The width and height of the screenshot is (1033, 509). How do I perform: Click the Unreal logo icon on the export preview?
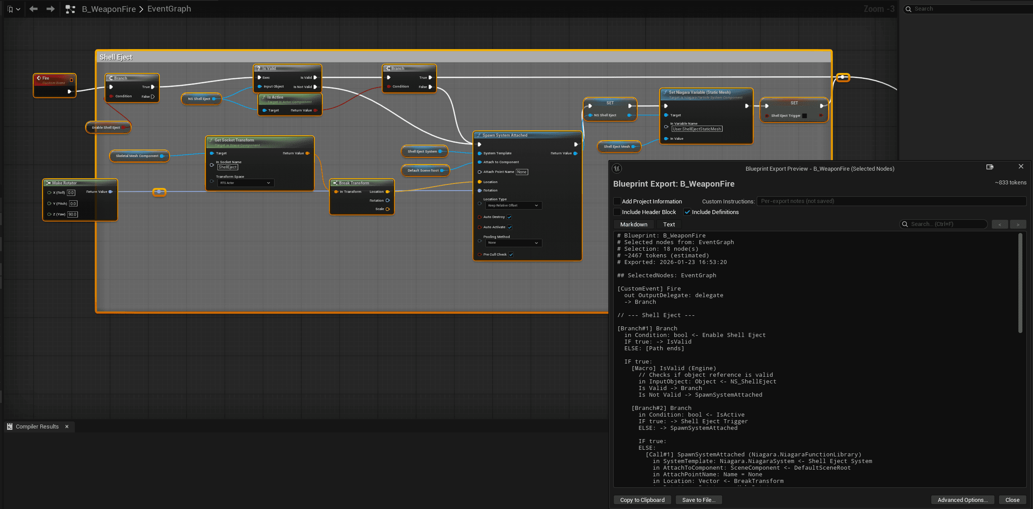(617, 168)
